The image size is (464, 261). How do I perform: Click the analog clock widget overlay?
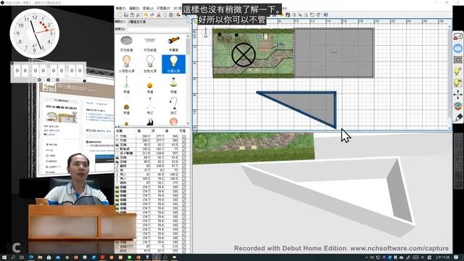[x=35, y=33]
